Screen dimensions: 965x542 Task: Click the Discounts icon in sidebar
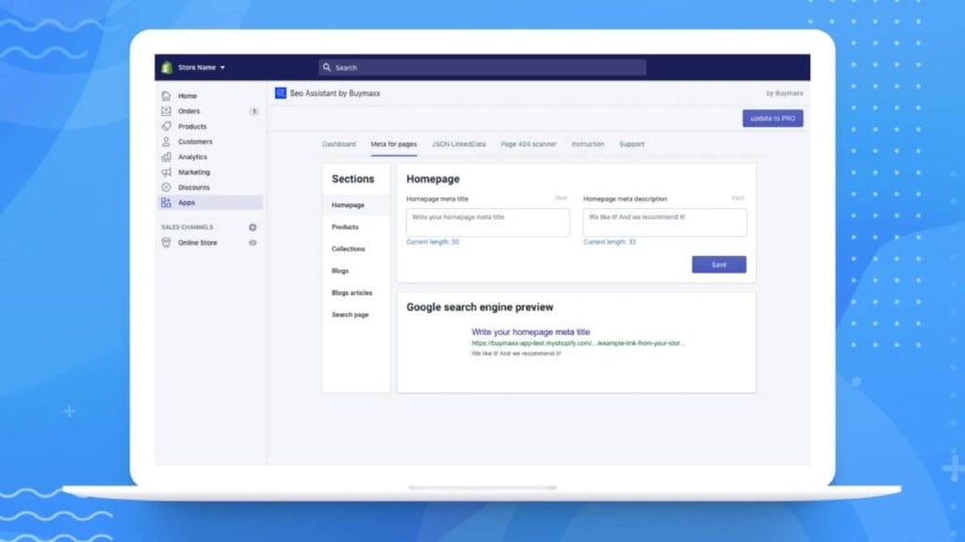click(166, 187)
